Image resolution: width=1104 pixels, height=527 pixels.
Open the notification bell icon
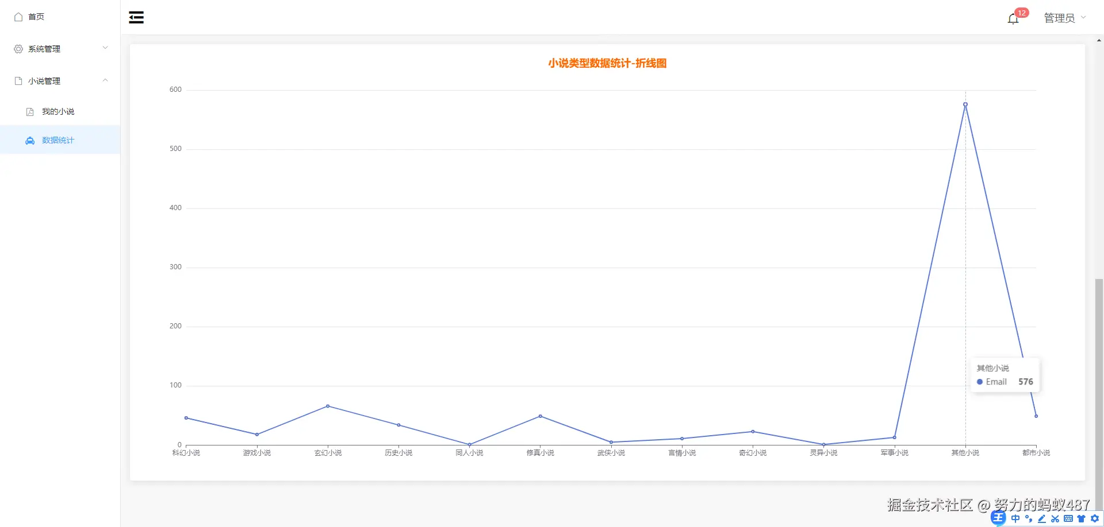[x=1013, y=18]
